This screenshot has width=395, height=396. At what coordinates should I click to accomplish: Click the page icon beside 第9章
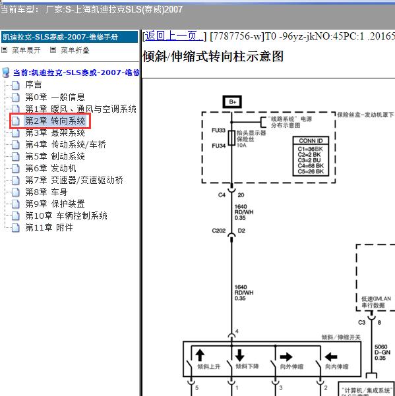[x=16, y=204]
